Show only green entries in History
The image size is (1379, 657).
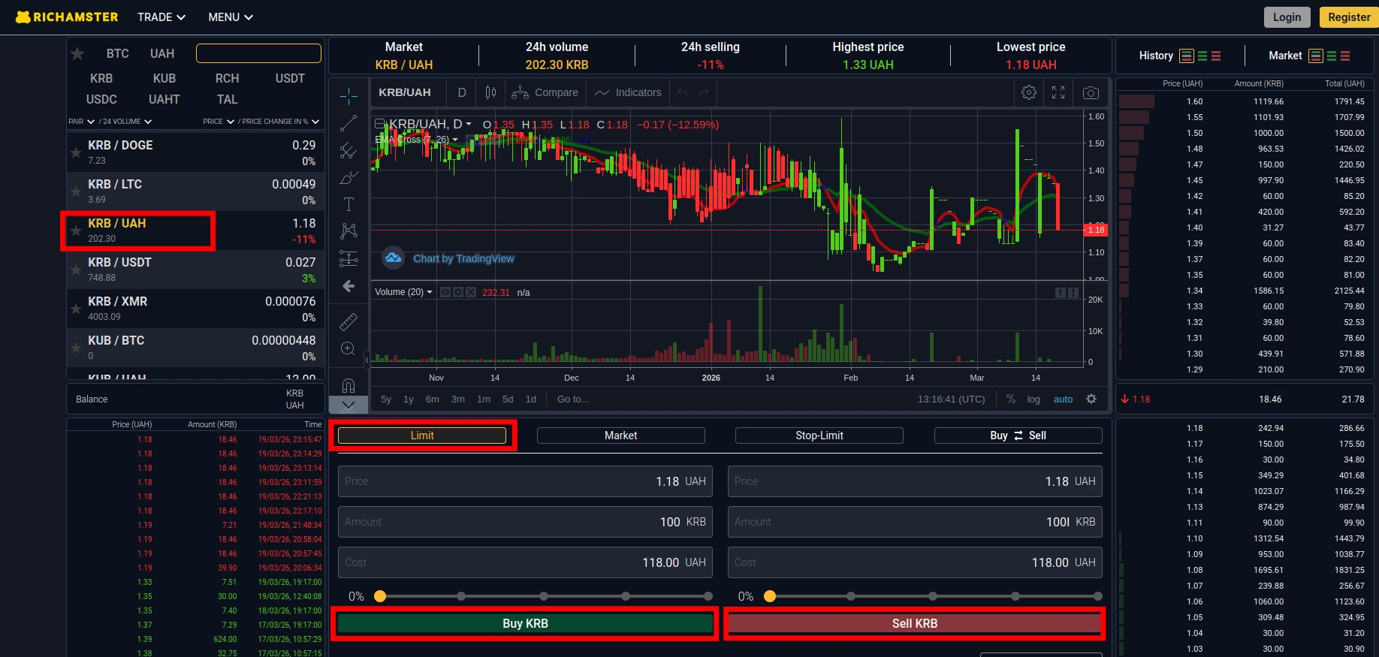tap(1202, 56)
